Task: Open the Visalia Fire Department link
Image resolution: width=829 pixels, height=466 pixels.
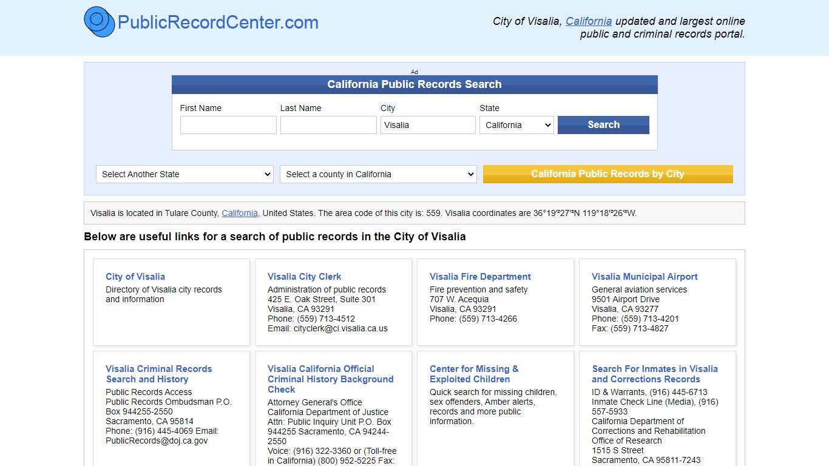Action: [480, 277]
